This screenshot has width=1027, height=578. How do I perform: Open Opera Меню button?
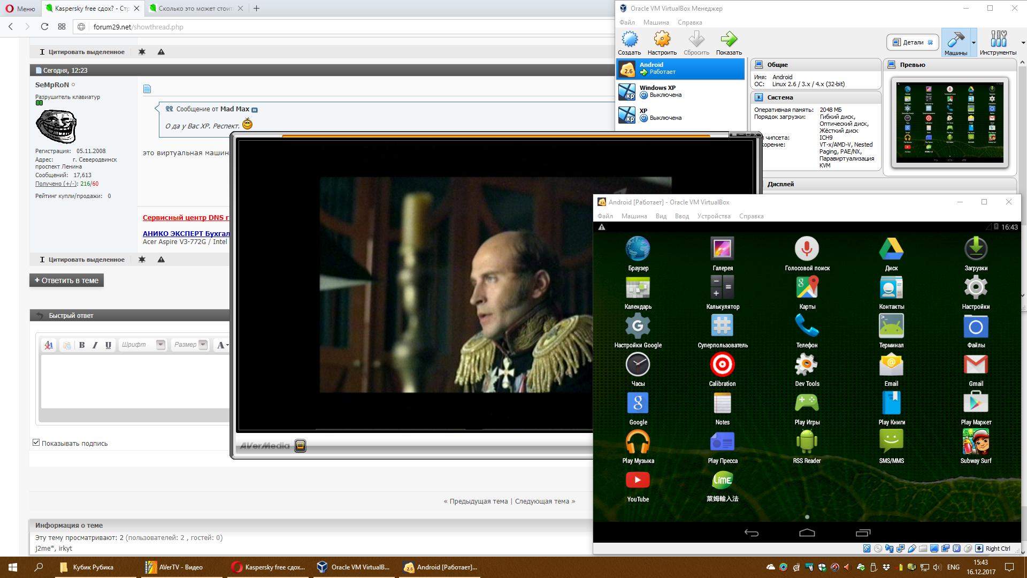click(x=20, y=9)
